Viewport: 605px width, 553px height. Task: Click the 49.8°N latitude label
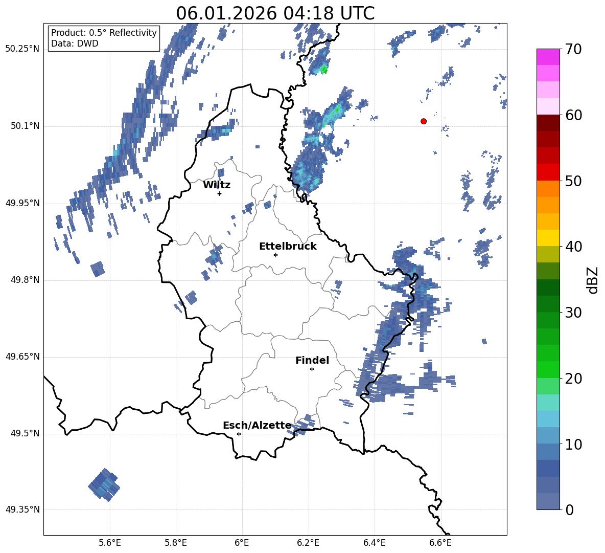pos(26,280)
